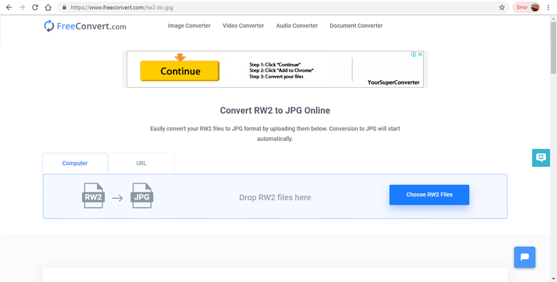
Task: Go to browser home page icon
Action: point(48,7)
